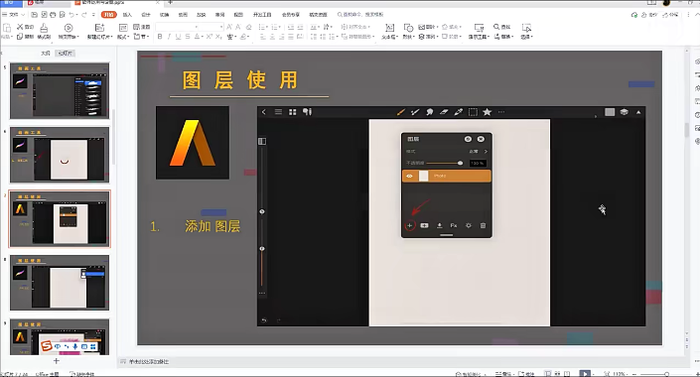Undo the last action
This screenshot has height=377, width=700.
point(71,15)
